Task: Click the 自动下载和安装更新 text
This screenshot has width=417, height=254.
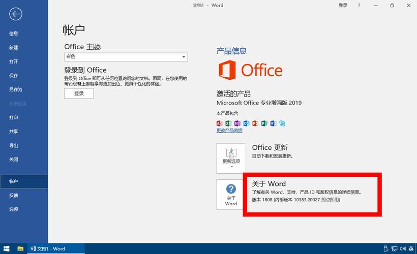Action: tap(273, 156)
